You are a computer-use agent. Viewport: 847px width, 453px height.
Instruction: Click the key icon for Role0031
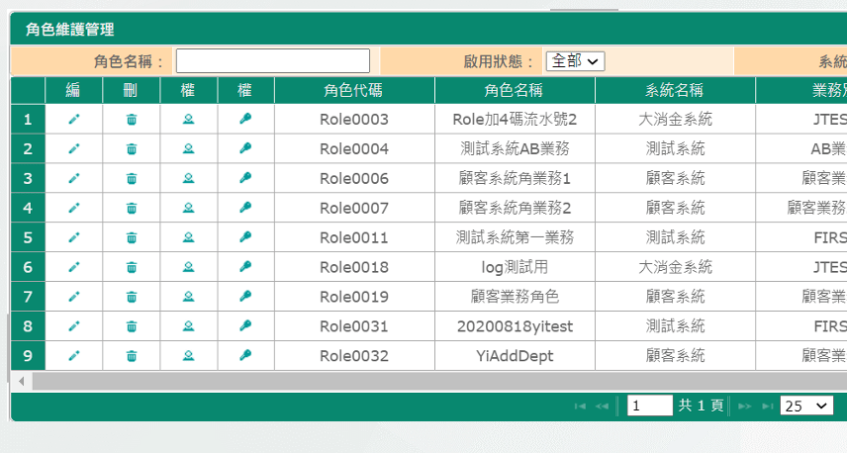[x=245, y=325]
